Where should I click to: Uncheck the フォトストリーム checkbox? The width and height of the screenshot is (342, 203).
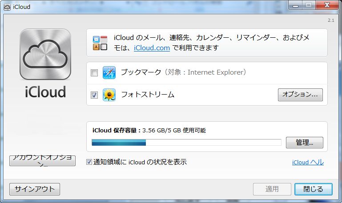[x=94, y=95]
